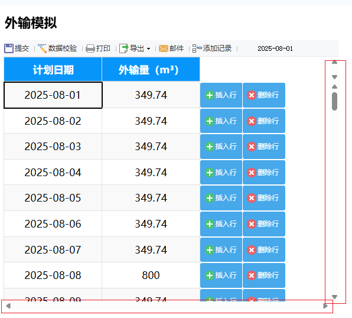The image size is (352, 318).
Task: Select date cell 2025-08-03
Action: point(53,147)
